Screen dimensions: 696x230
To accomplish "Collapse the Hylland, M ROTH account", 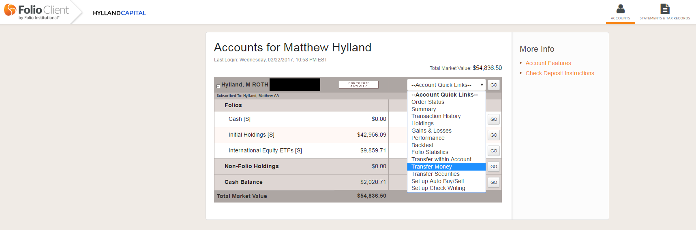I will point(218,86).
